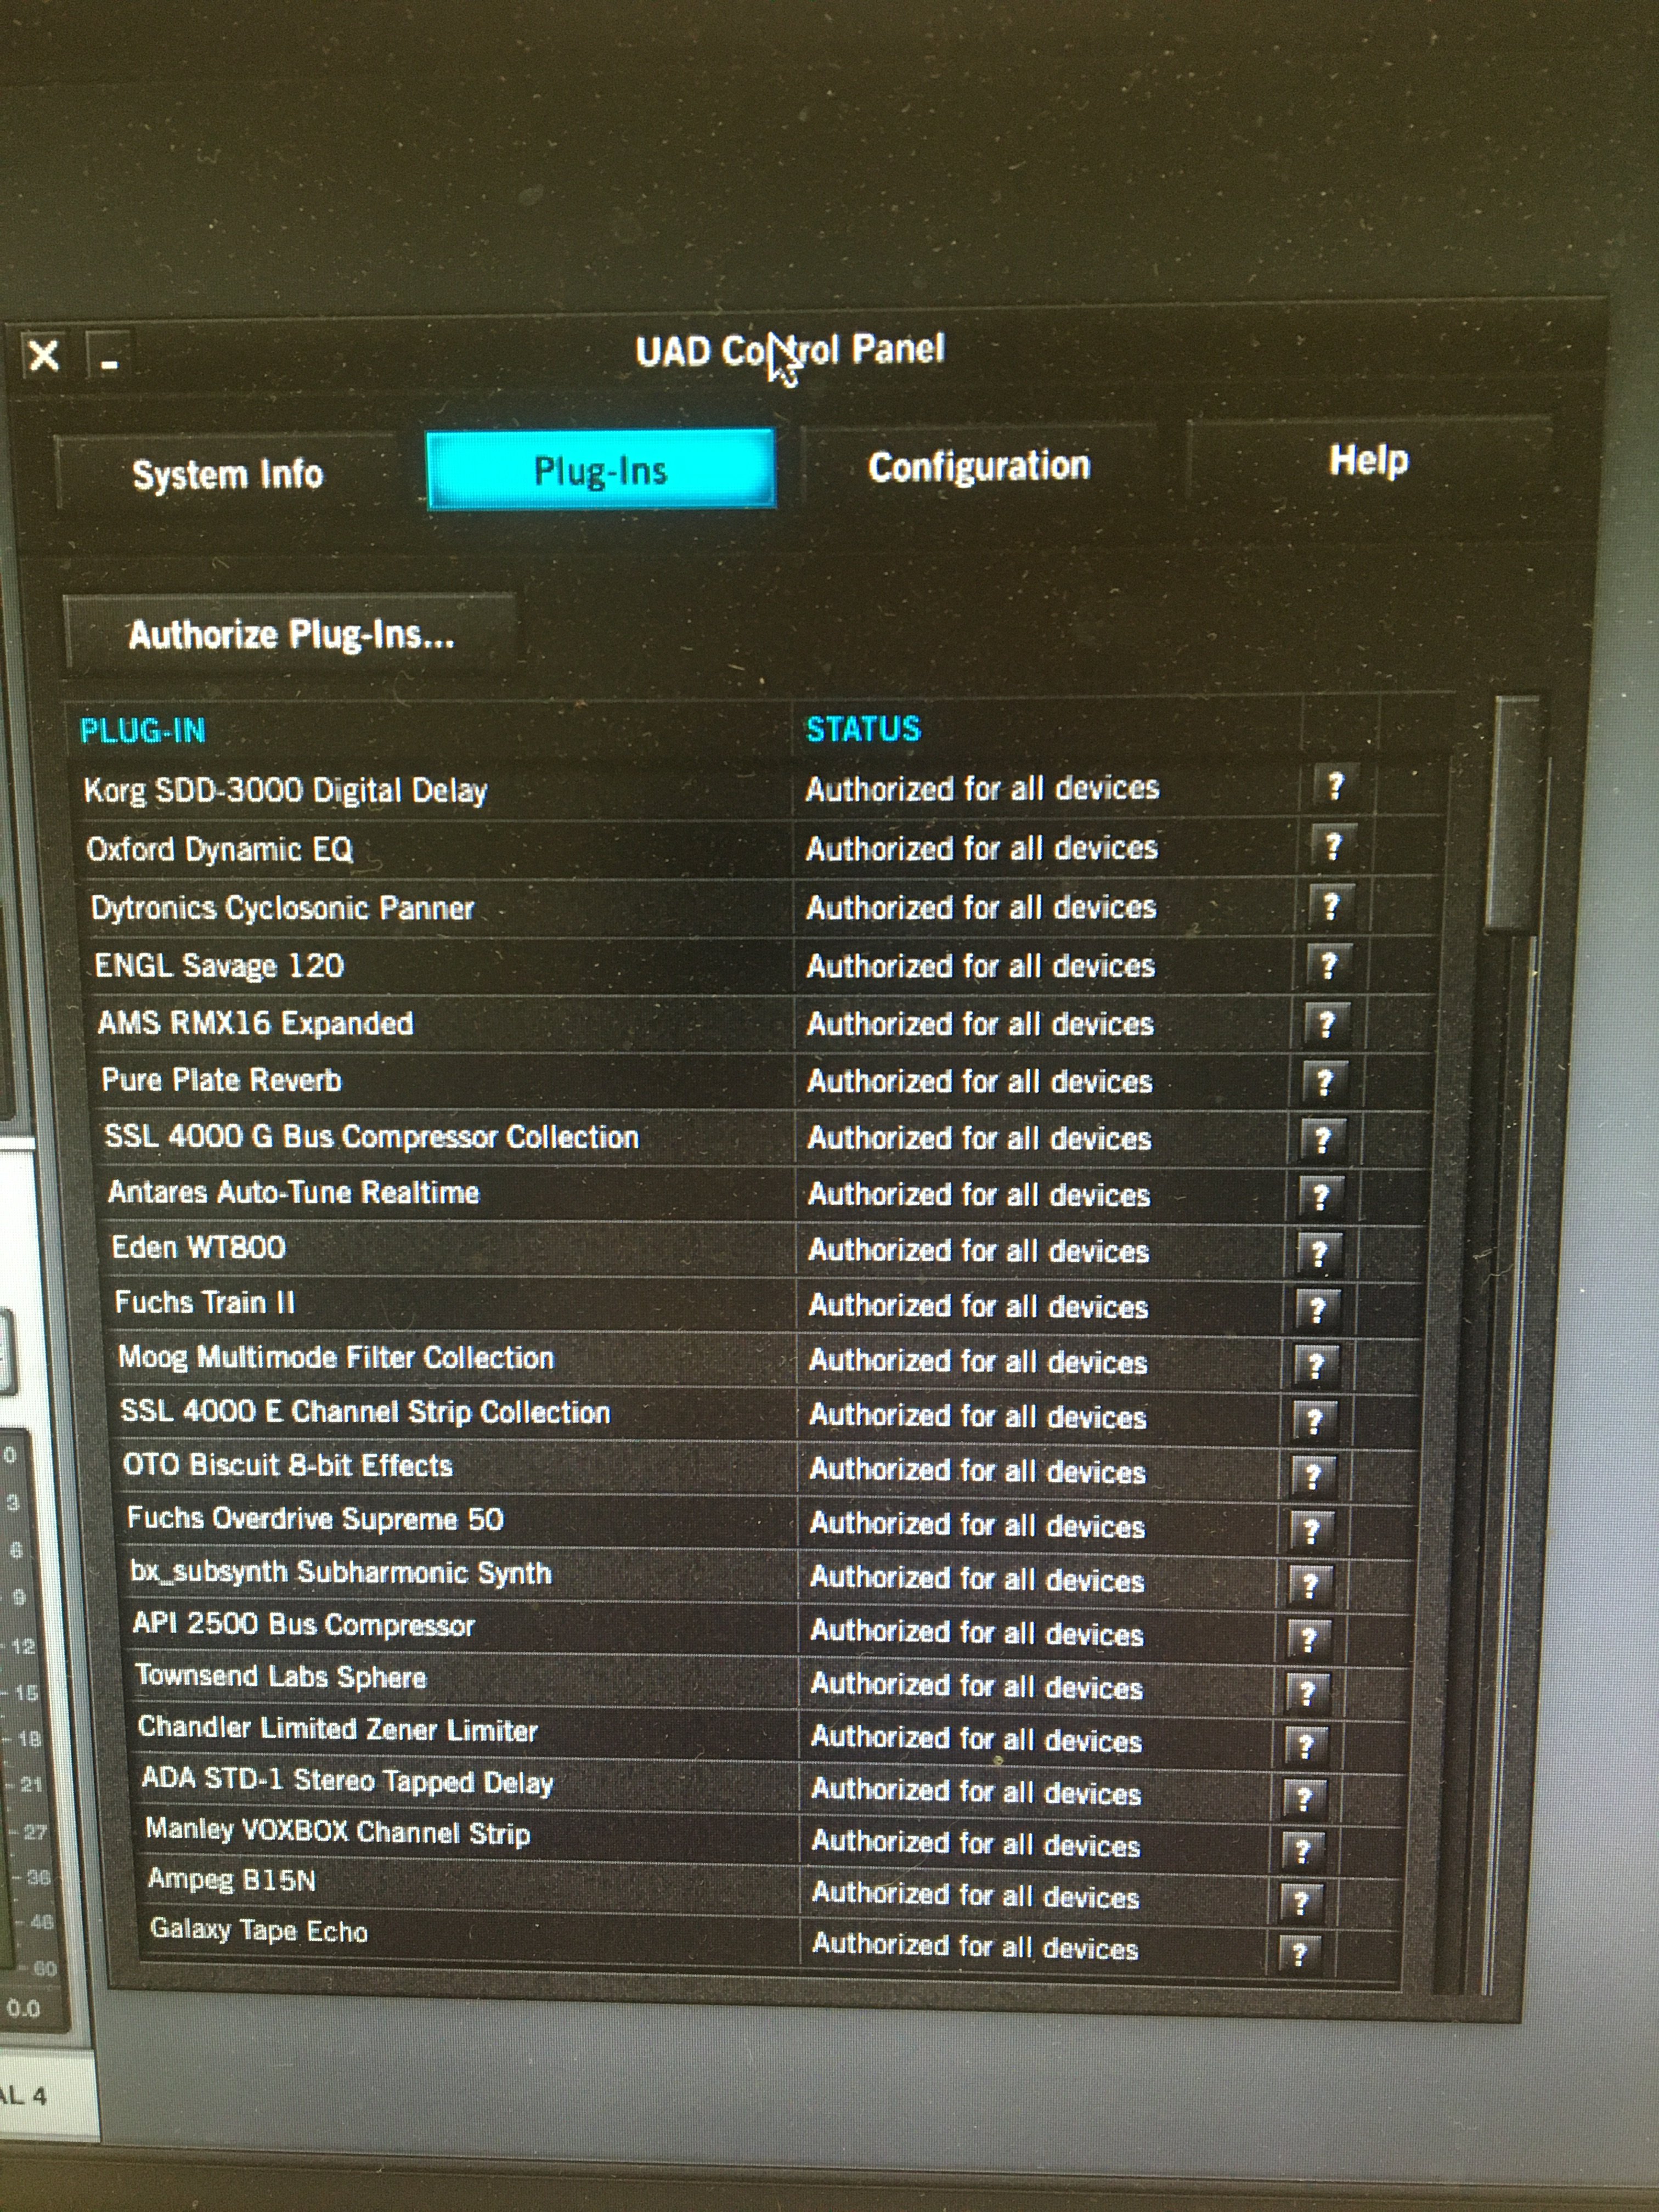Screen dimensions: 1659x2212
Task: Click question mark next to API 2500 Bus Compressor
Action: (1308, 1638)
